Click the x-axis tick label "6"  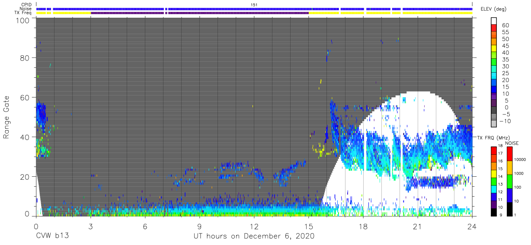click(145, 226)
